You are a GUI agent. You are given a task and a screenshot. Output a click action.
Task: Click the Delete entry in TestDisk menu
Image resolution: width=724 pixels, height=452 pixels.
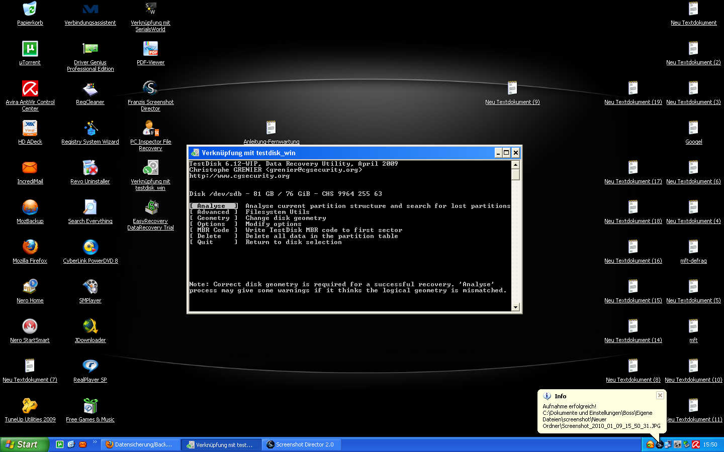[213, 236]
